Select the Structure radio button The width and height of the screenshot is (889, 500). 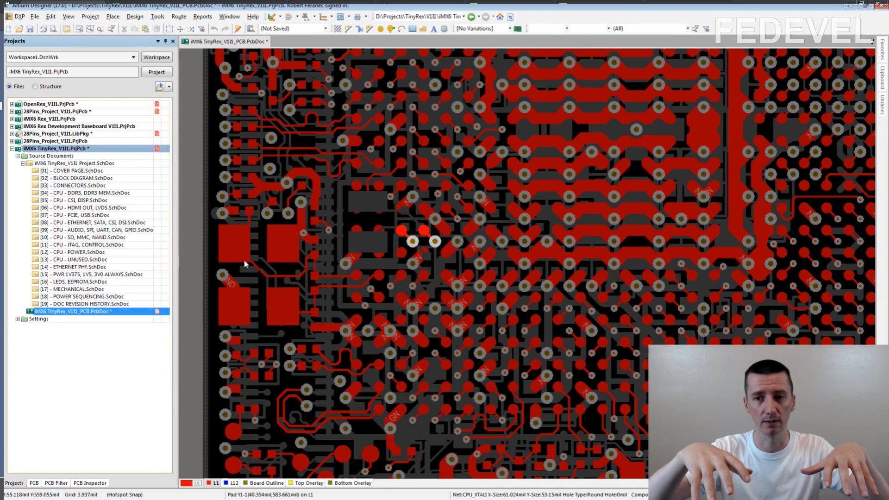35,87
